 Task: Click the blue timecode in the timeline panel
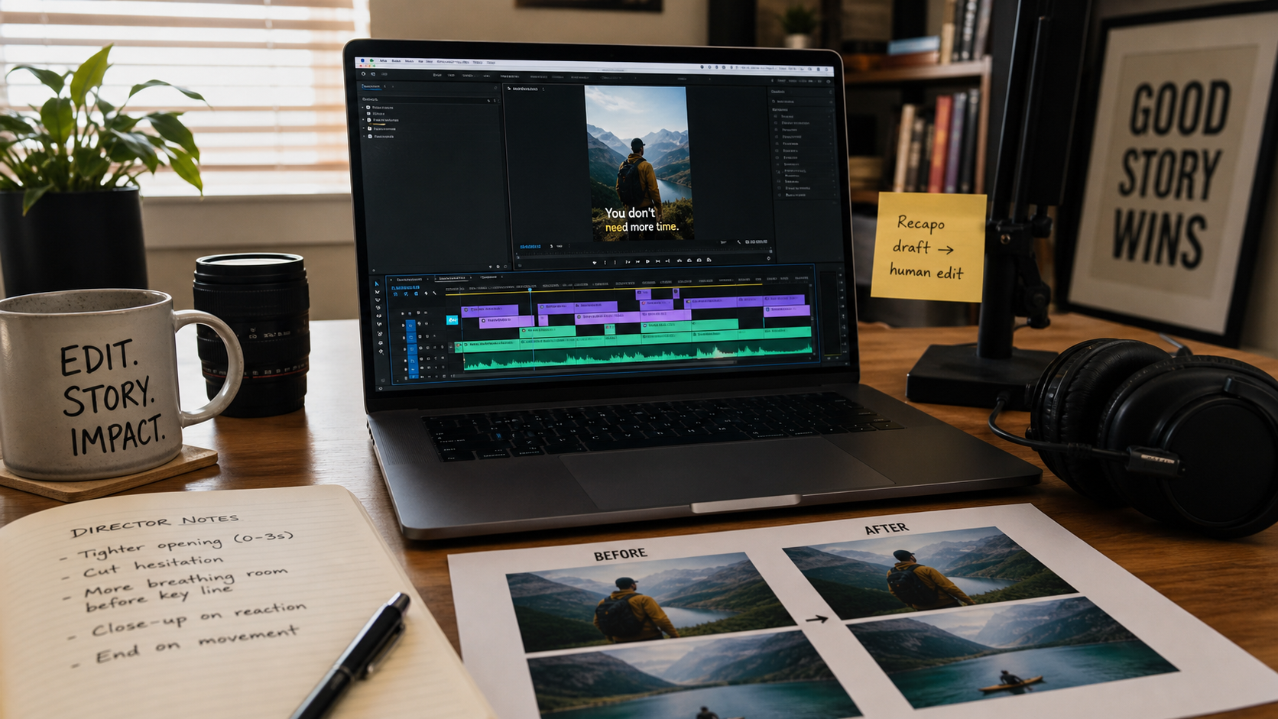tap(405, 287)
